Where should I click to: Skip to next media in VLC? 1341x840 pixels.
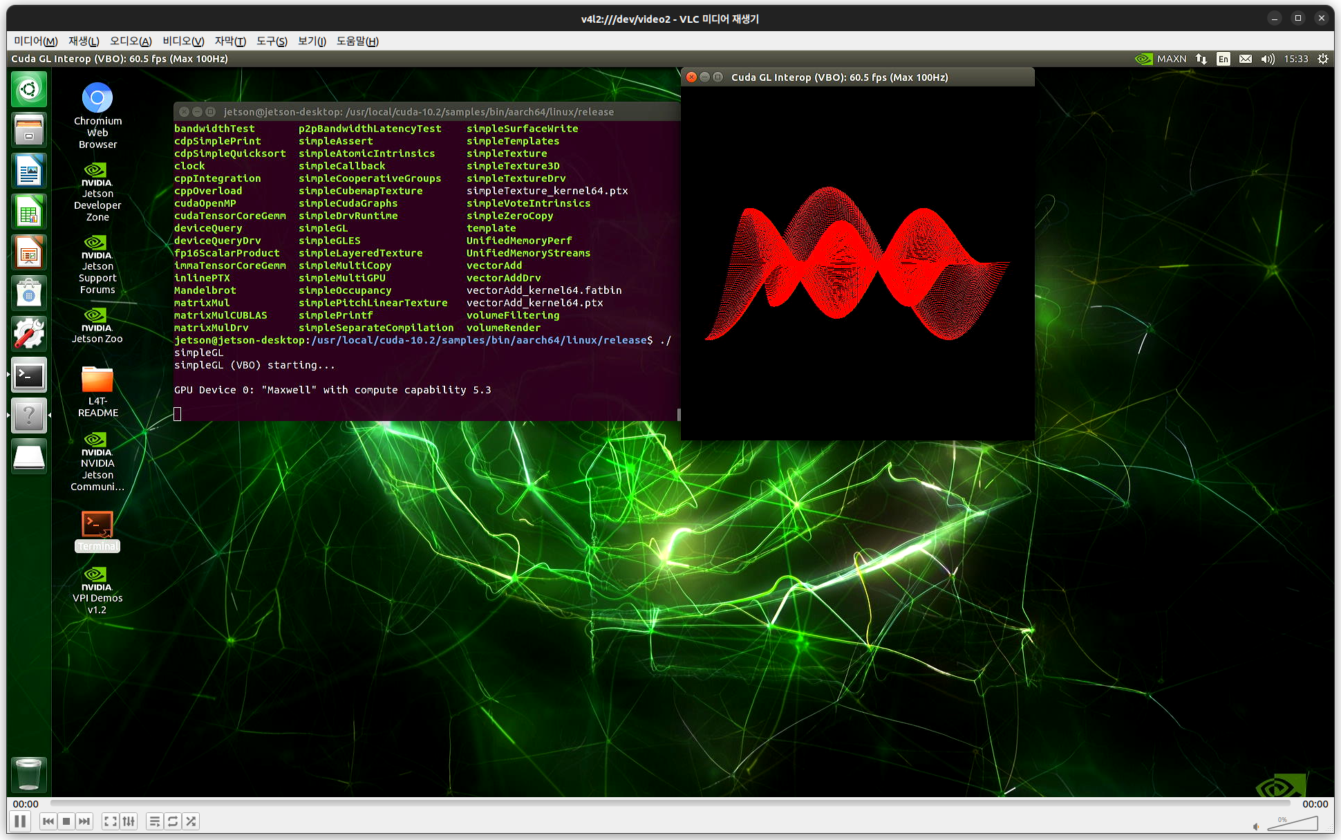[84, 821]
